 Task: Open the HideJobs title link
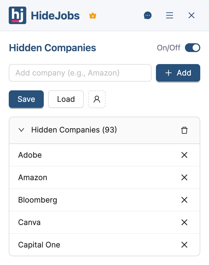coord(56,15)
